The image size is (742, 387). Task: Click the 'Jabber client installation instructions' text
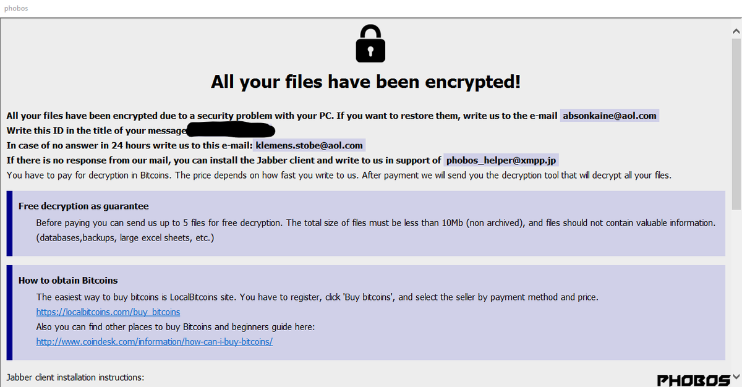(x=75, y=376)
